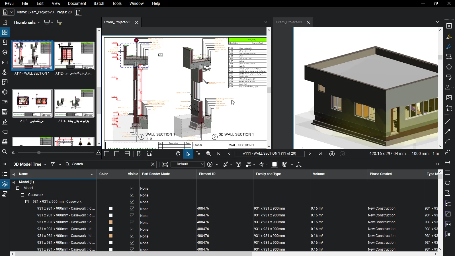Open the Batch menu
This screenshot has width=455, height=256.
99,3
